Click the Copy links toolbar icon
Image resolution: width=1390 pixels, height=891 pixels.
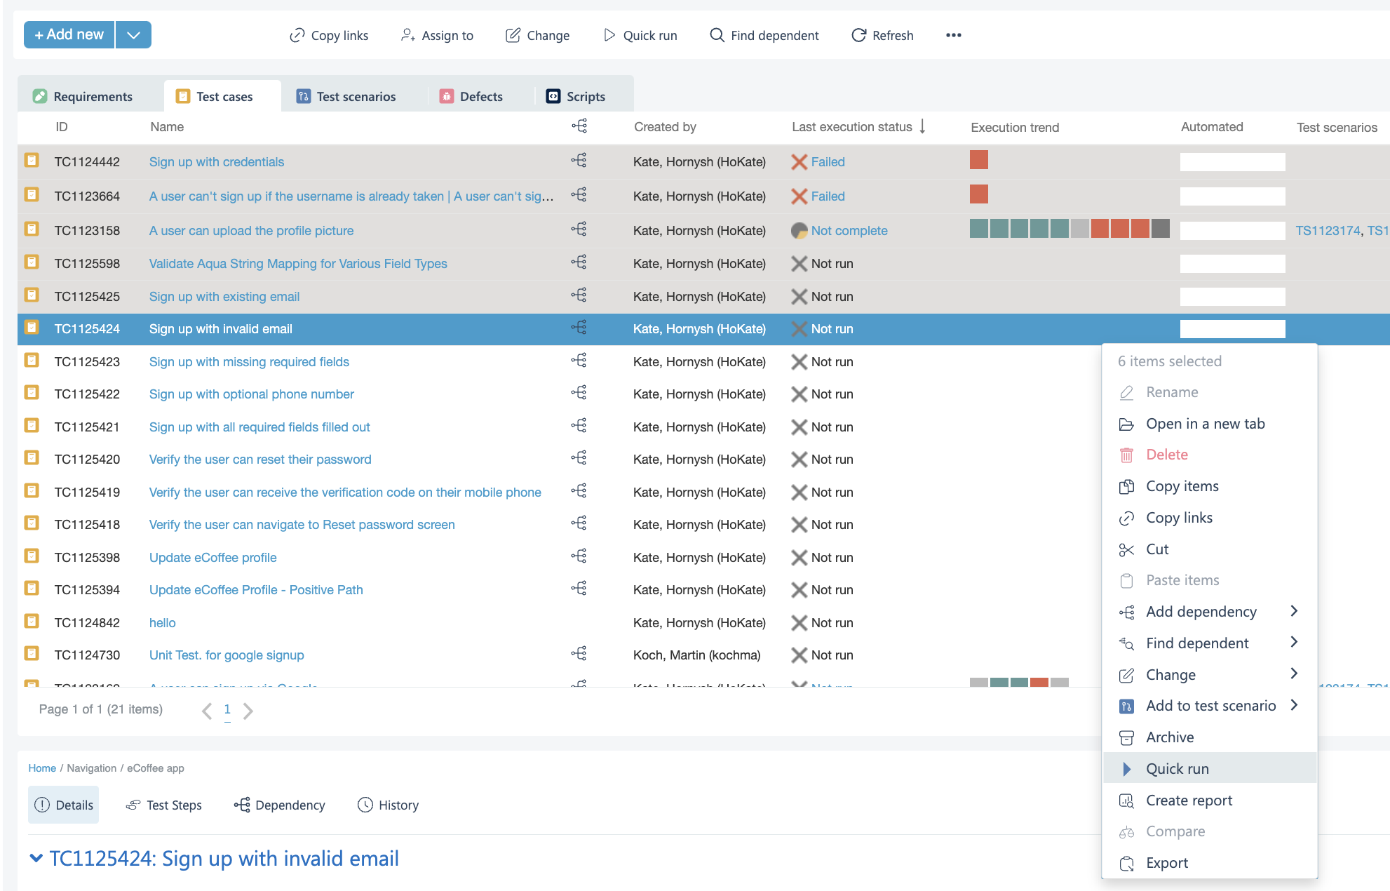297,35
